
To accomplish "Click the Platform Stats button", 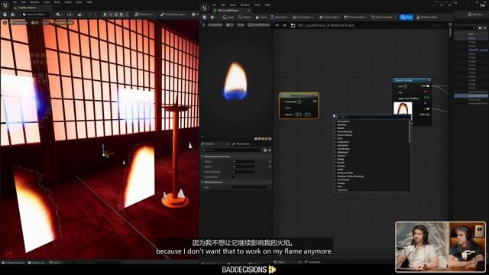I will pyautogui.click(x=427, y=17).
